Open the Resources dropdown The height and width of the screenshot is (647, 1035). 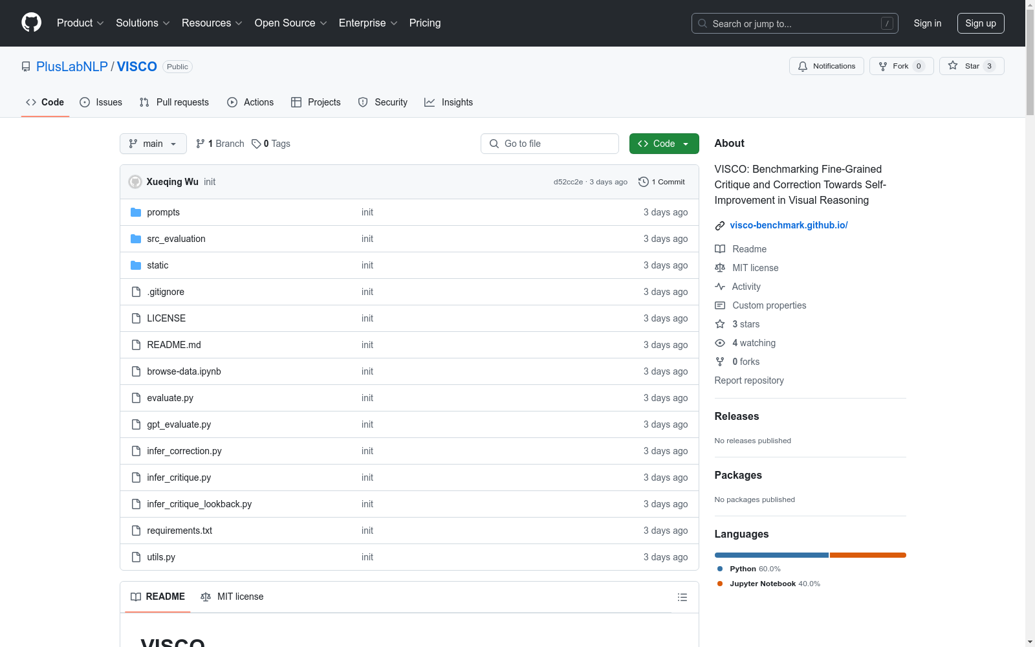tap(212, 23)
